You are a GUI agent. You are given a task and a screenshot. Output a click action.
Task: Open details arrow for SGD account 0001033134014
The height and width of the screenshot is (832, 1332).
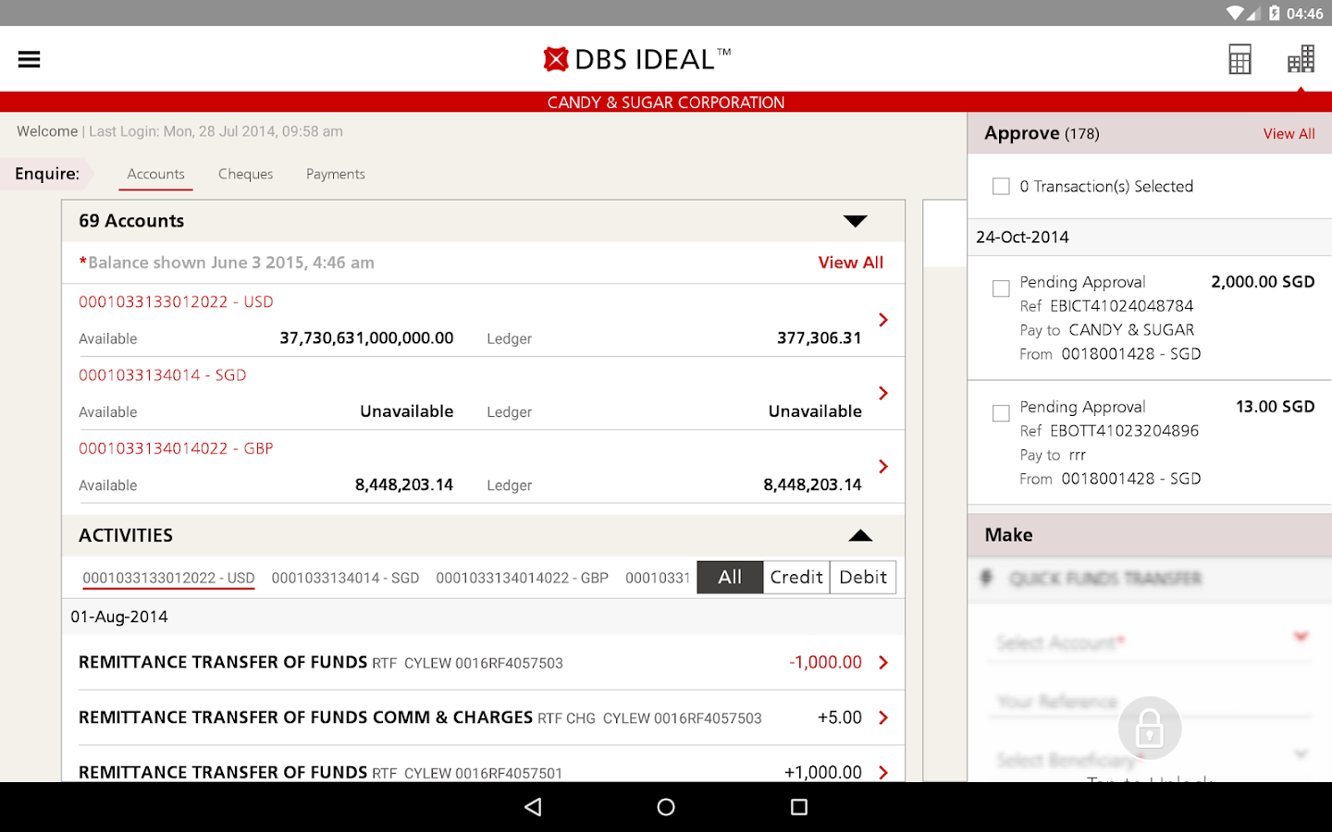[x=883, y=393]
